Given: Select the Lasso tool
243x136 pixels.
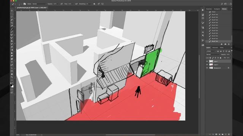Looking at the screenshot, I should point(12,17).
